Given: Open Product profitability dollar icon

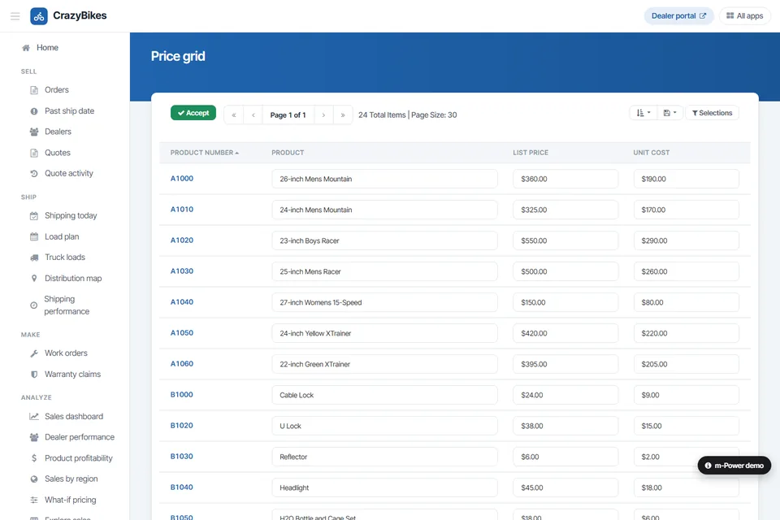Looking at the screenshot, I should (34, 458).
